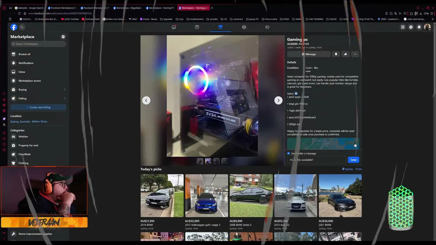Click Create new listing button
Screen dimensions: 436x245
pyautogui.click(x=38, y=107)
